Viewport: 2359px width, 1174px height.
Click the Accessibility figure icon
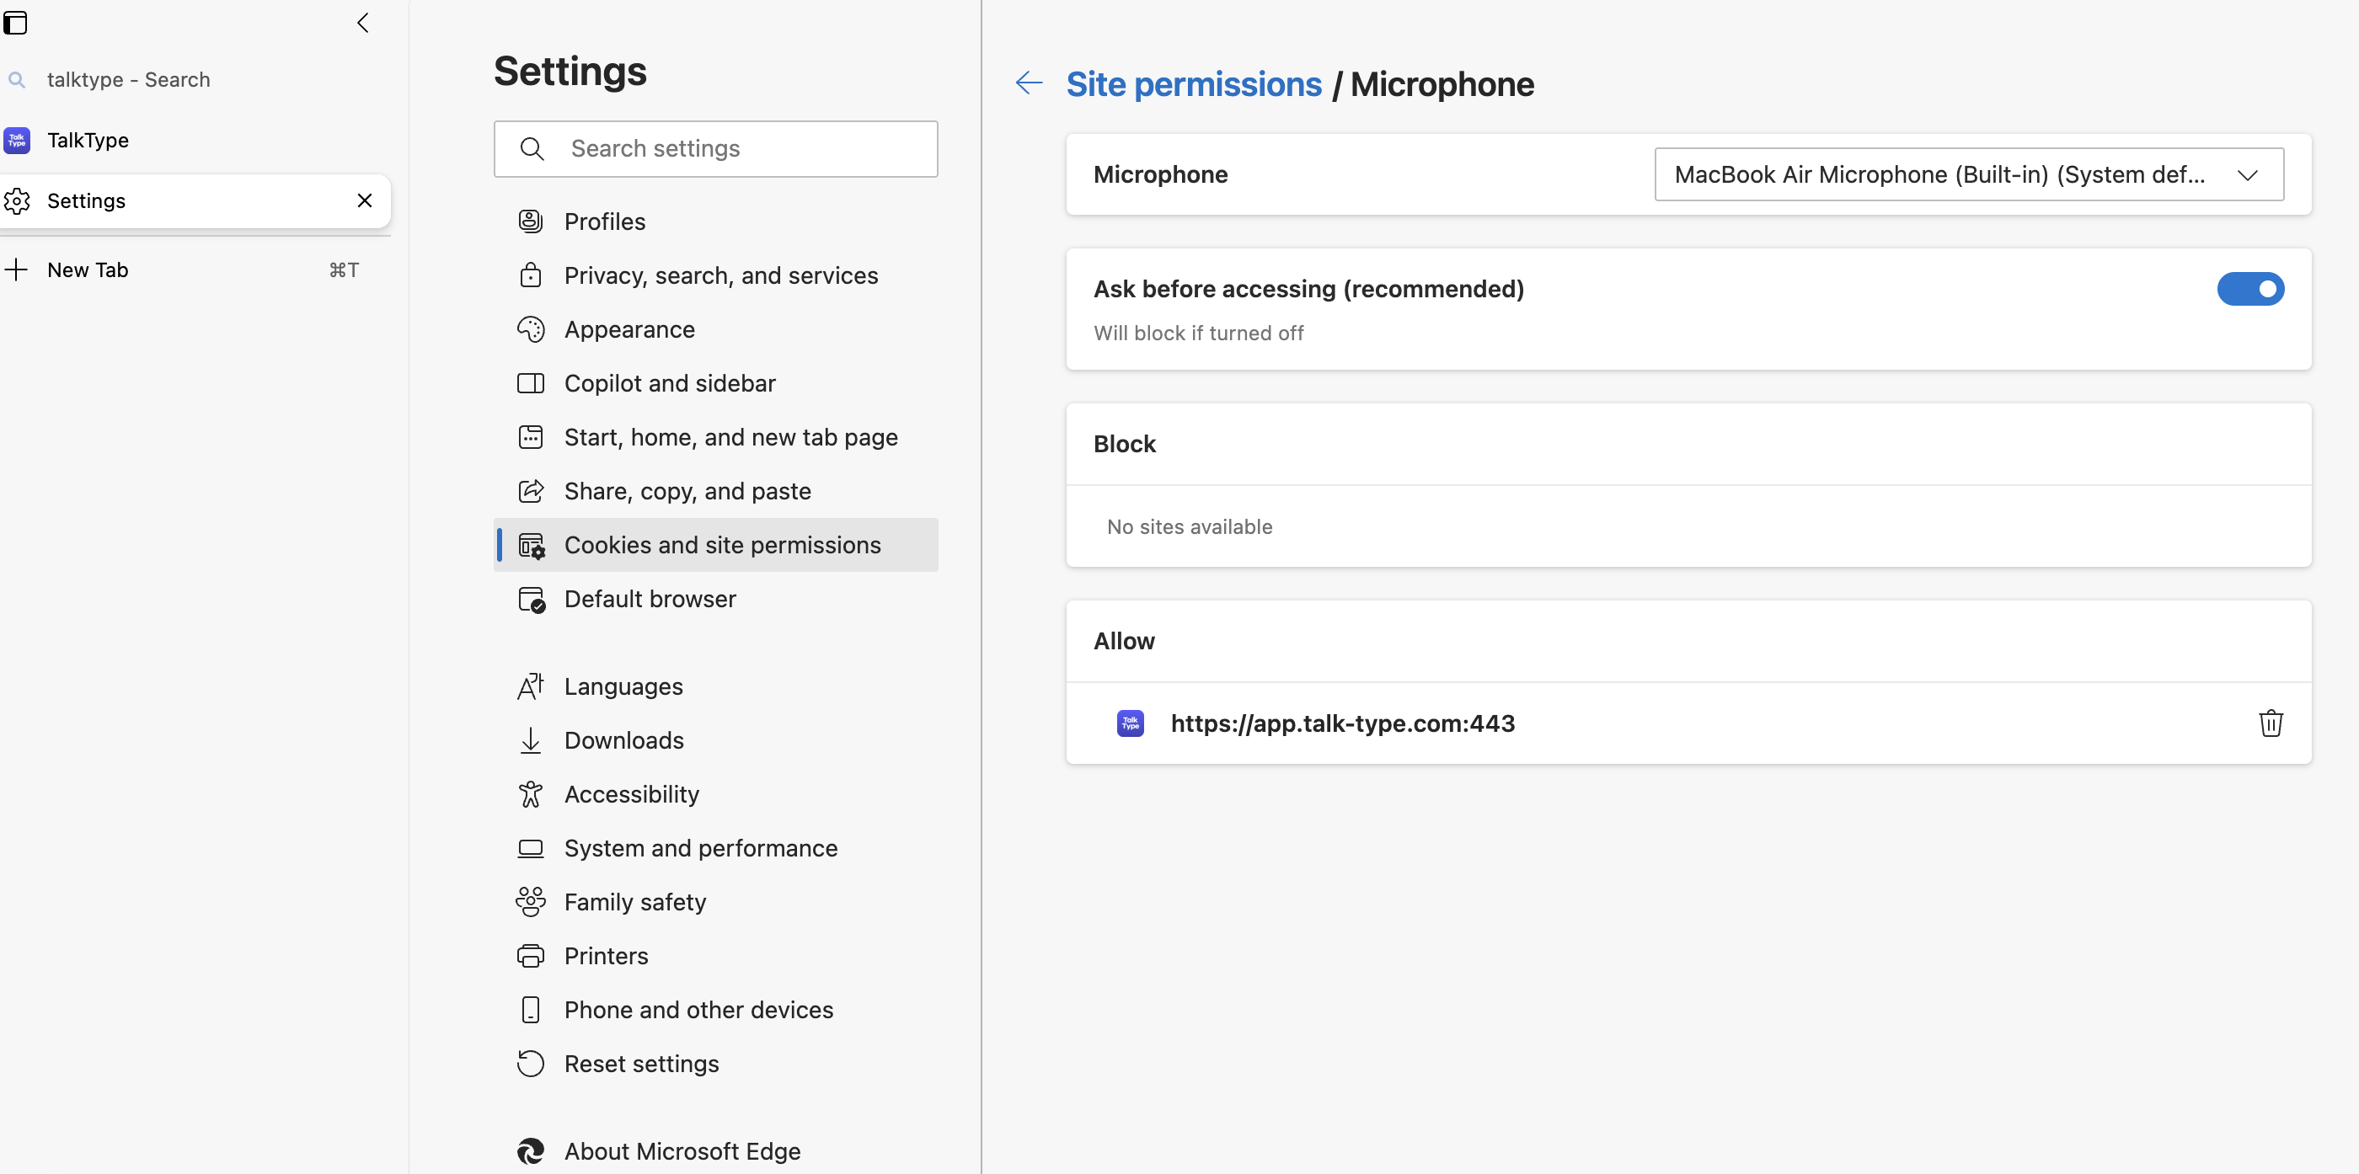coord(531,794)
